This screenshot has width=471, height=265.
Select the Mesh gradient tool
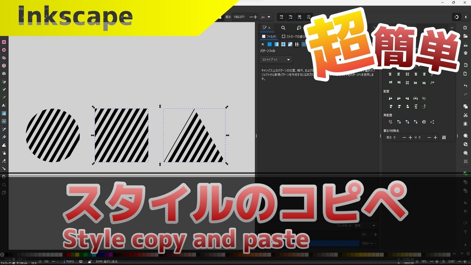[x=4, y=121]
